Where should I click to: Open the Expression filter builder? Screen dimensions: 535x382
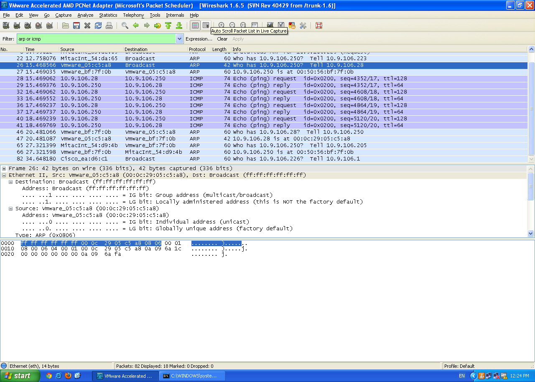click(x=199, y=38)
